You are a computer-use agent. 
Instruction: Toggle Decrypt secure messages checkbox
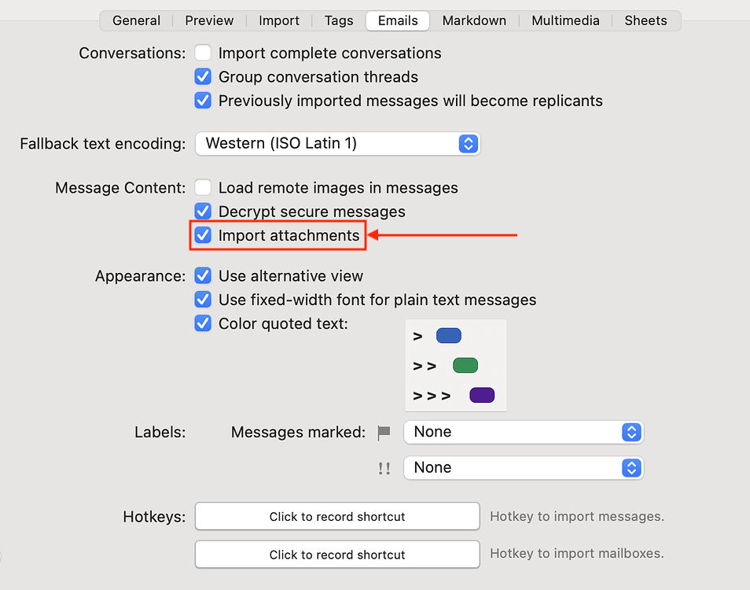point(204,212)
